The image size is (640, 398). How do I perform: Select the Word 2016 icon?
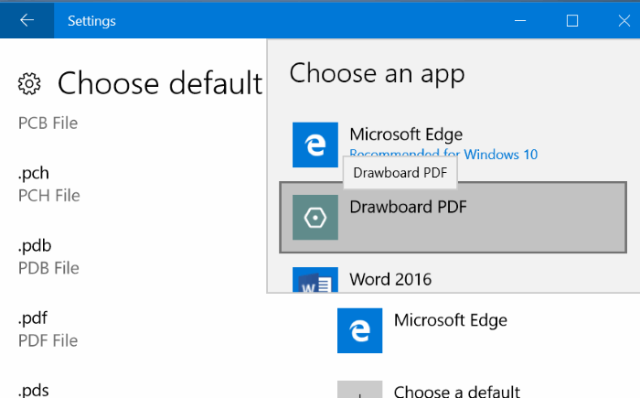point(315,280)
